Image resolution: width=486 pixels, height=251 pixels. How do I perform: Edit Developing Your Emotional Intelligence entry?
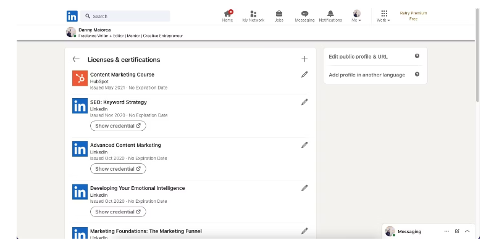click(x=304, y=188)
